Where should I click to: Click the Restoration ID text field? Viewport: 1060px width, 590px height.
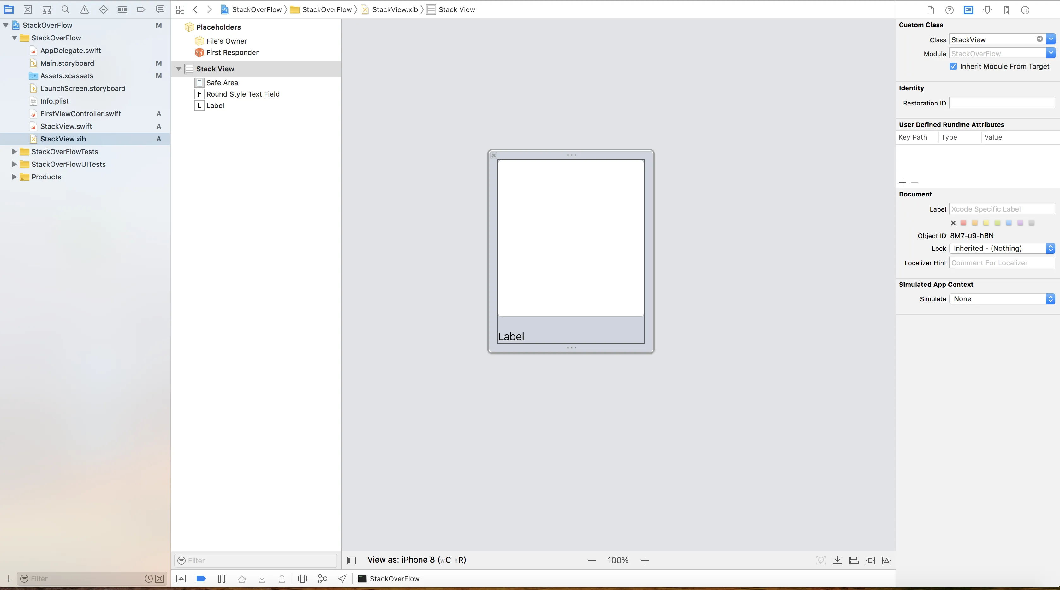point(1002,103)
